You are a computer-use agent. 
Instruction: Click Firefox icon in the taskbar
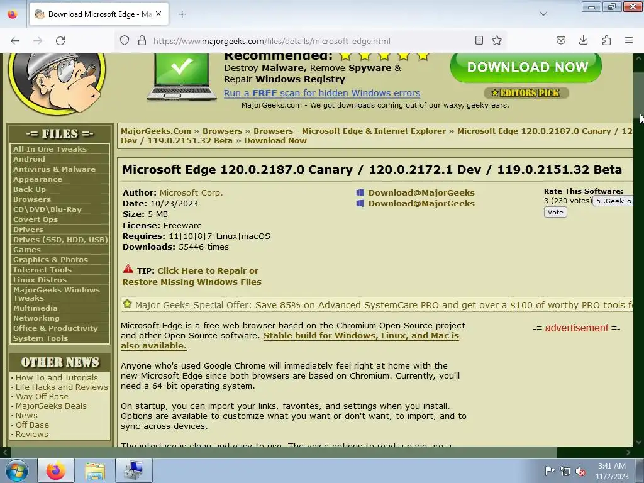(56, 470)
